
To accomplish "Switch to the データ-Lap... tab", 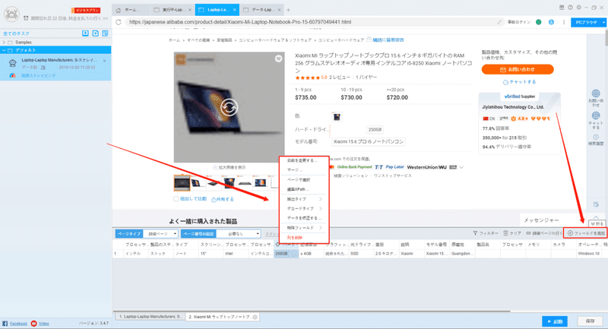I will point(261,10).
